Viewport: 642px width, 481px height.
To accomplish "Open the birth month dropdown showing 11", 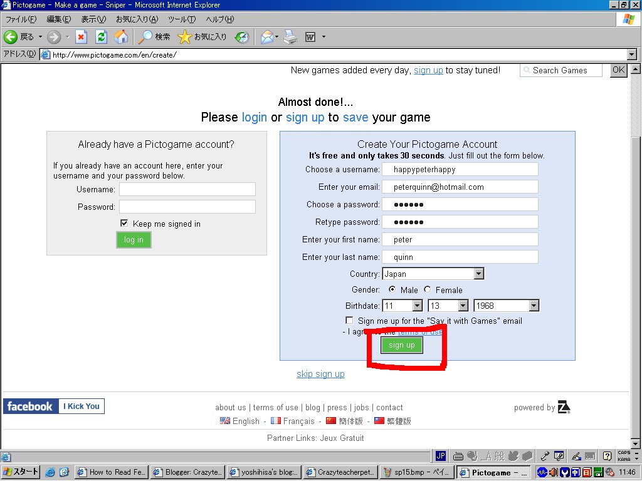I will coord(402,306).
